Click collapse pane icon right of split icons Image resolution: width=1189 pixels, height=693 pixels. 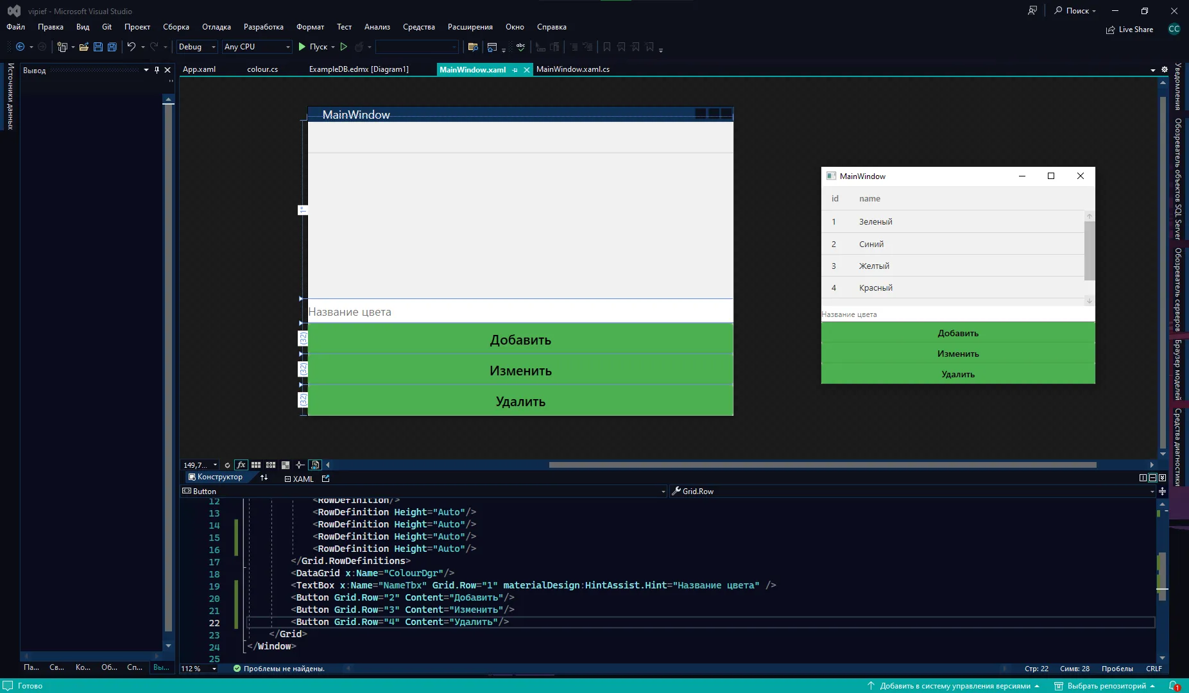point(1162,478)
